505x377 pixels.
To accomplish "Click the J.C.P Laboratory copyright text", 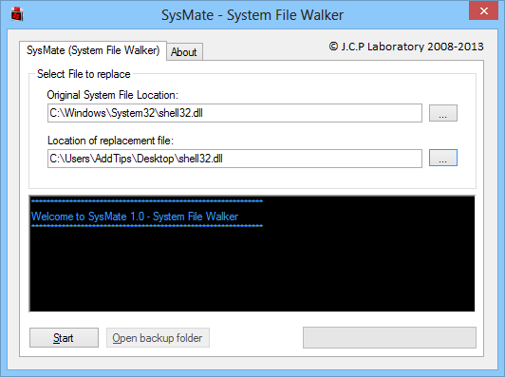I will click(406, 47).
